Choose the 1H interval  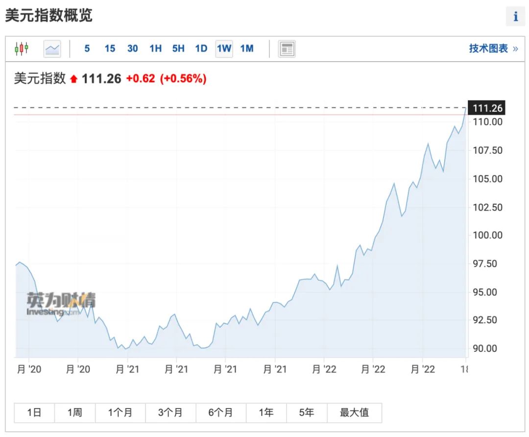pos(156,49)
